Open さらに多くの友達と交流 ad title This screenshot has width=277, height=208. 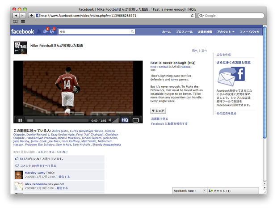233,63
